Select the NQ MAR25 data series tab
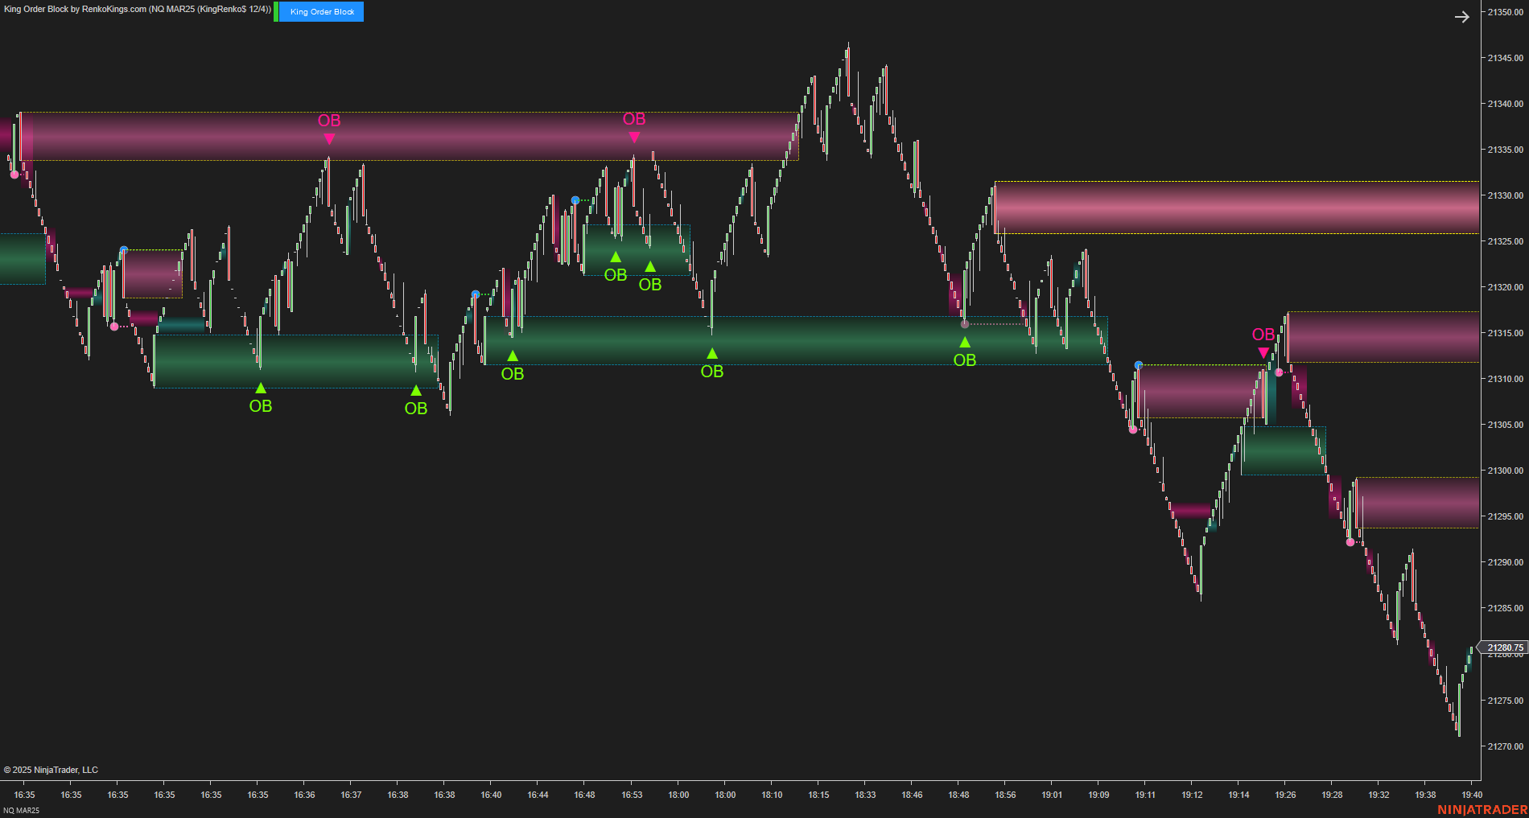The image size is (1529, 818). pos(21,810)
